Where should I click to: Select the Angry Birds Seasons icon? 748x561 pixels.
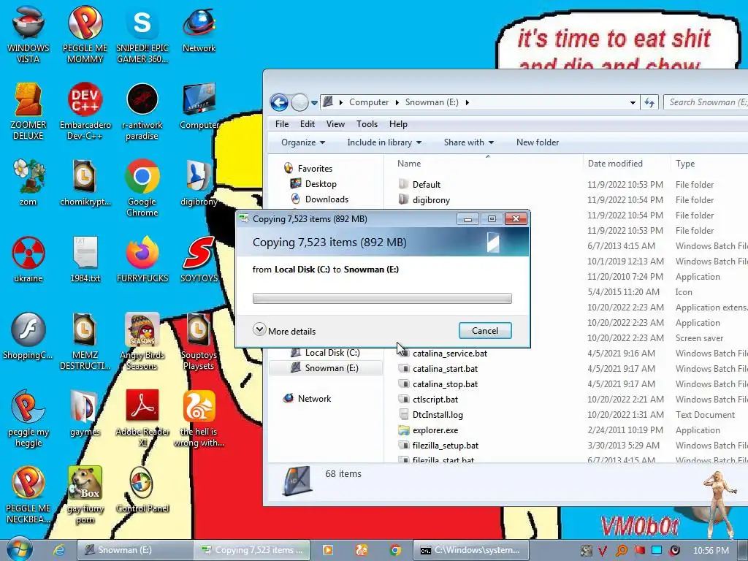[x=142, y=340]
